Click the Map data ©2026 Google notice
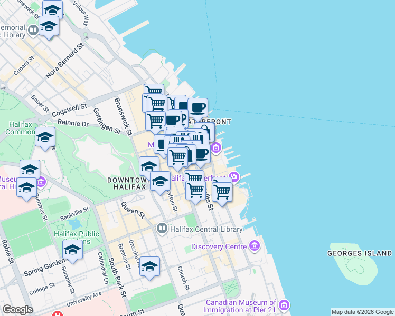Image resolution: width=395 pixels, height=316 pixels. [x=362, y=312]
